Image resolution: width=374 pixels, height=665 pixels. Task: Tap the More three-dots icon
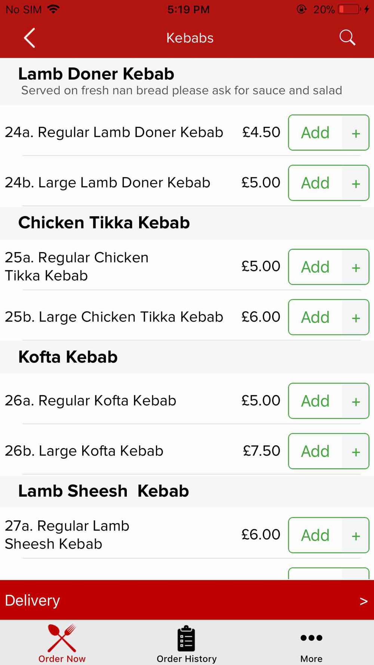click(x=311, y=638)
